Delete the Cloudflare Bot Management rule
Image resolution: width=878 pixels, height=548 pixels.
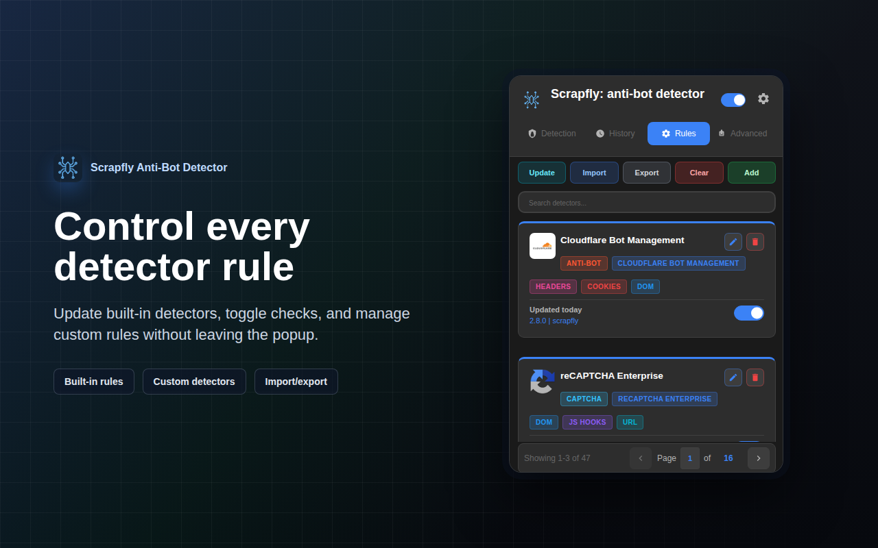click(755, 242)
